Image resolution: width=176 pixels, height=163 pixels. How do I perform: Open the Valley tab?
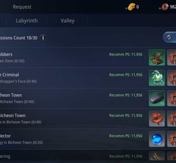click(67, 21)
